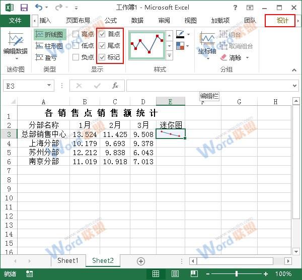Expand the Customize Quick Access Toolbar dropdown
Screen dimensions: 302x280
[x=77, y=8]
